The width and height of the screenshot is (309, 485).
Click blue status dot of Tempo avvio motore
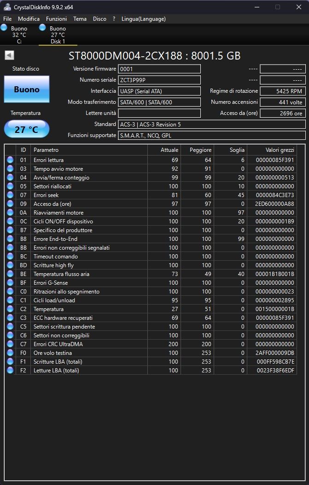pos(10,168)
